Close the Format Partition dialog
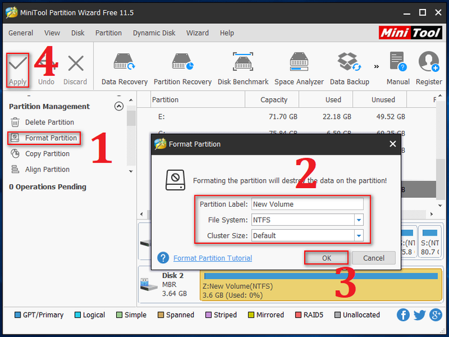 (393, 144)
